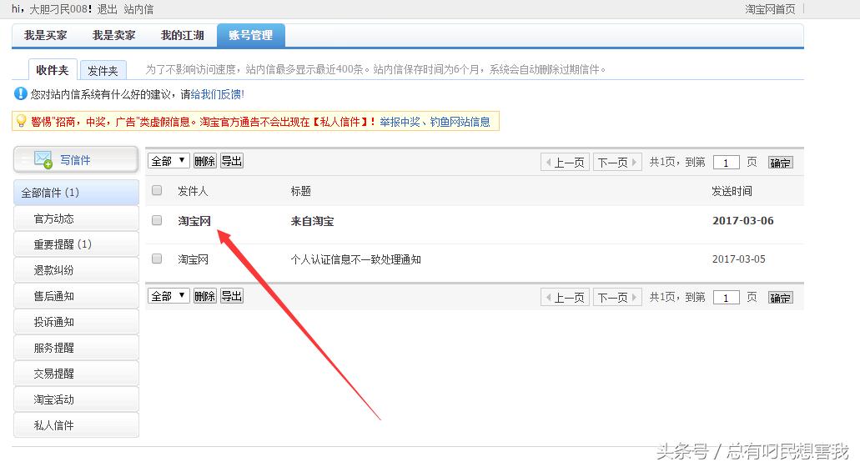
Task: Click the compose mail envelope icon
Action: tap(43, 159)
